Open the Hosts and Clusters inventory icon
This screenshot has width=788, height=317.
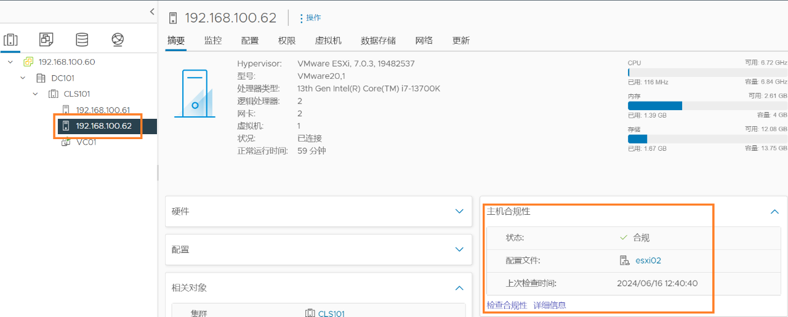10,40
